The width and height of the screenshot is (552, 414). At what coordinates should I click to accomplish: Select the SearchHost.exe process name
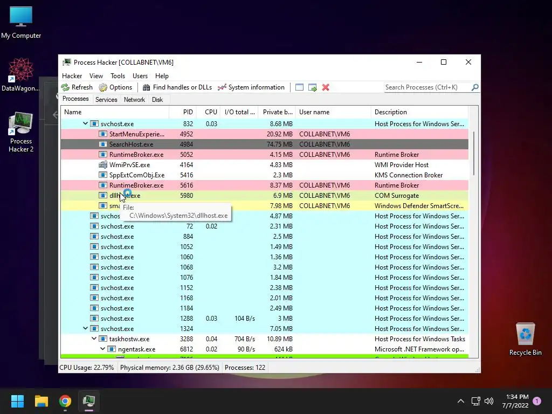coord(131,144)
